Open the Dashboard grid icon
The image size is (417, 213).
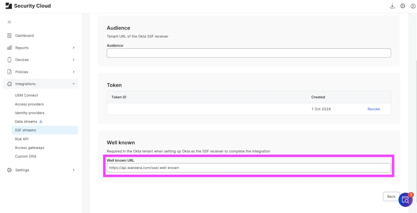9,36
